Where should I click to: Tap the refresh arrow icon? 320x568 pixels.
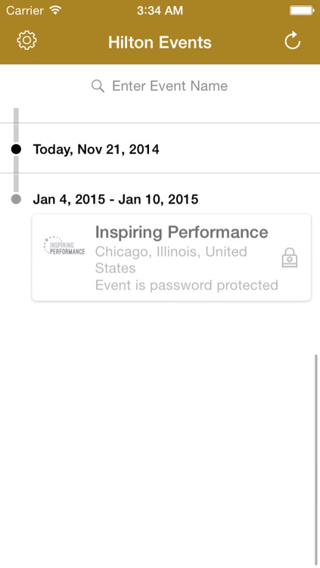tap(292, 40)
